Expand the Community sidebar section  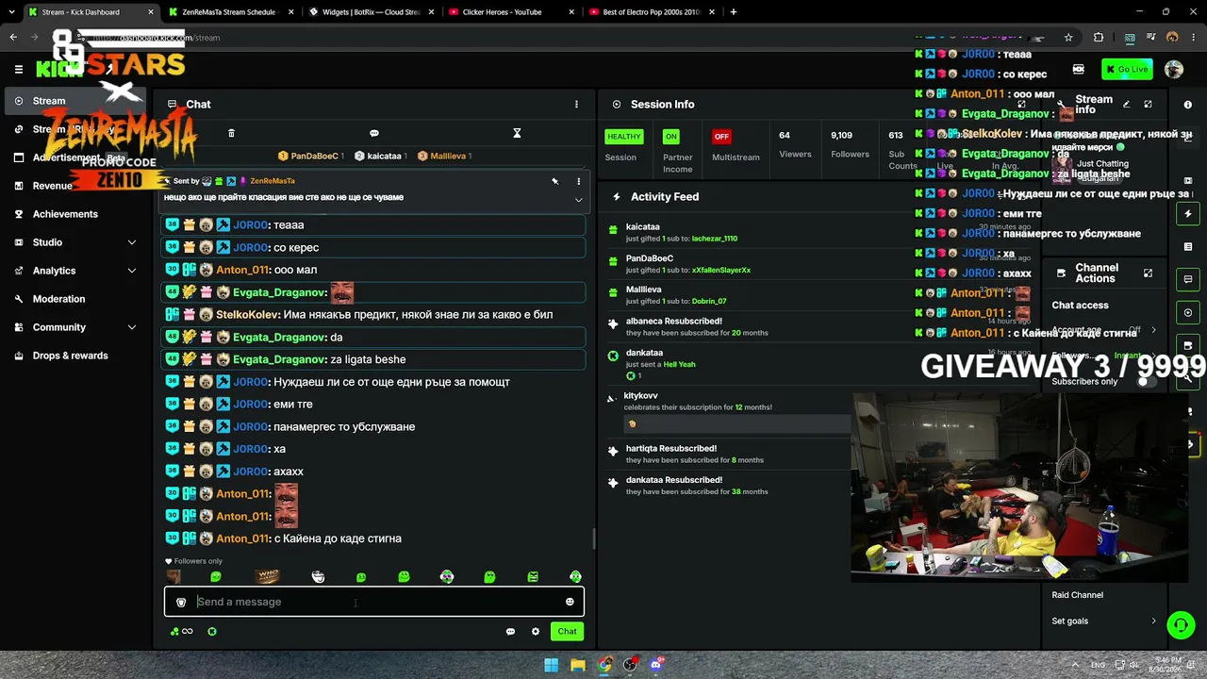pos(75,327)
